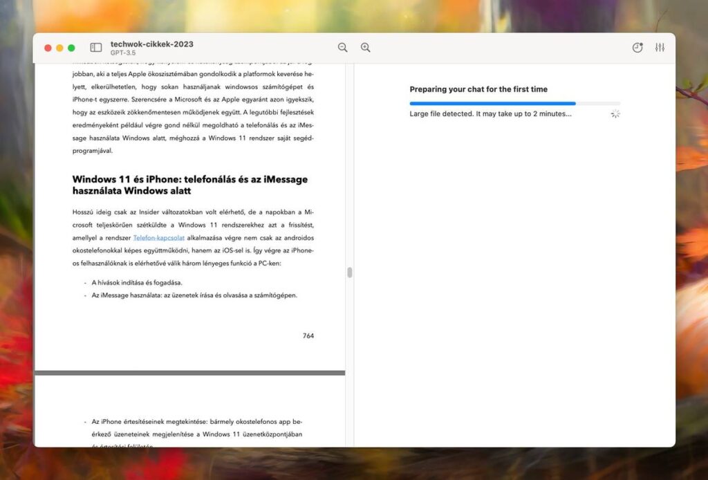Click 'Preparing your chat for the first time'
Screen dimensions: 708x480
tap(478, 89)
